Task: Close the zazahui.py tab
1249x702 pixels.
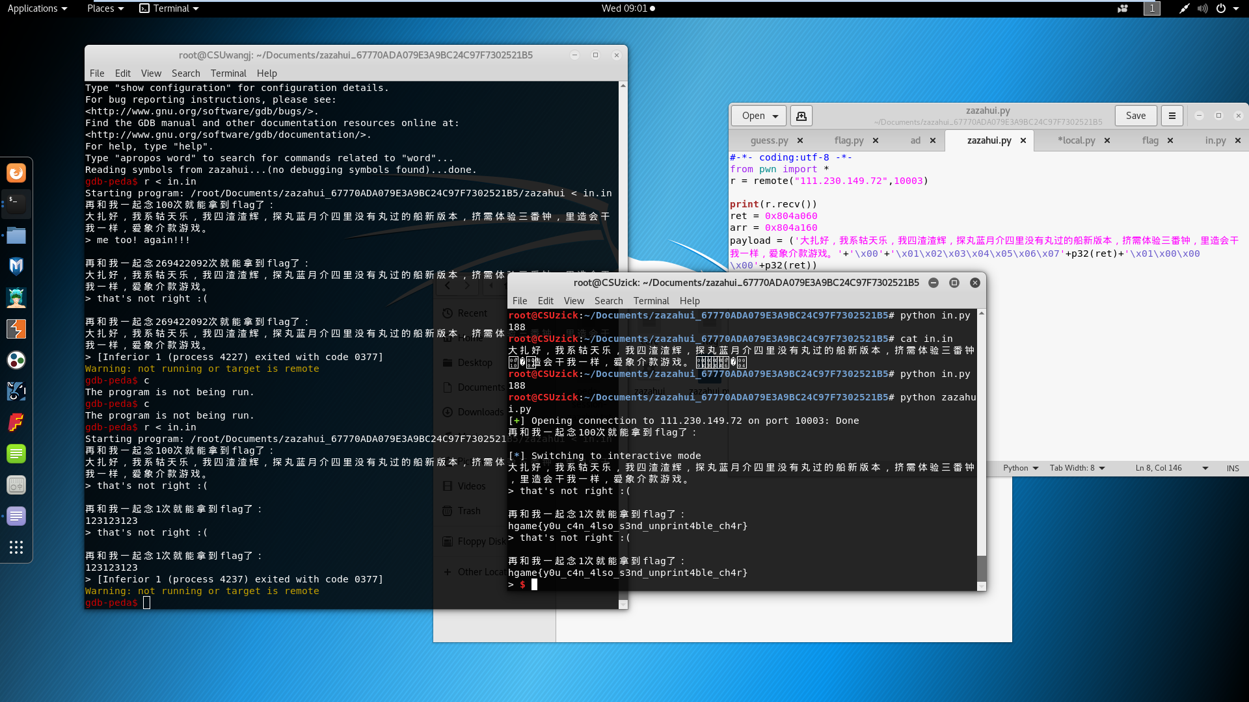Action: pyautogui.click(x=1023, y=140)
